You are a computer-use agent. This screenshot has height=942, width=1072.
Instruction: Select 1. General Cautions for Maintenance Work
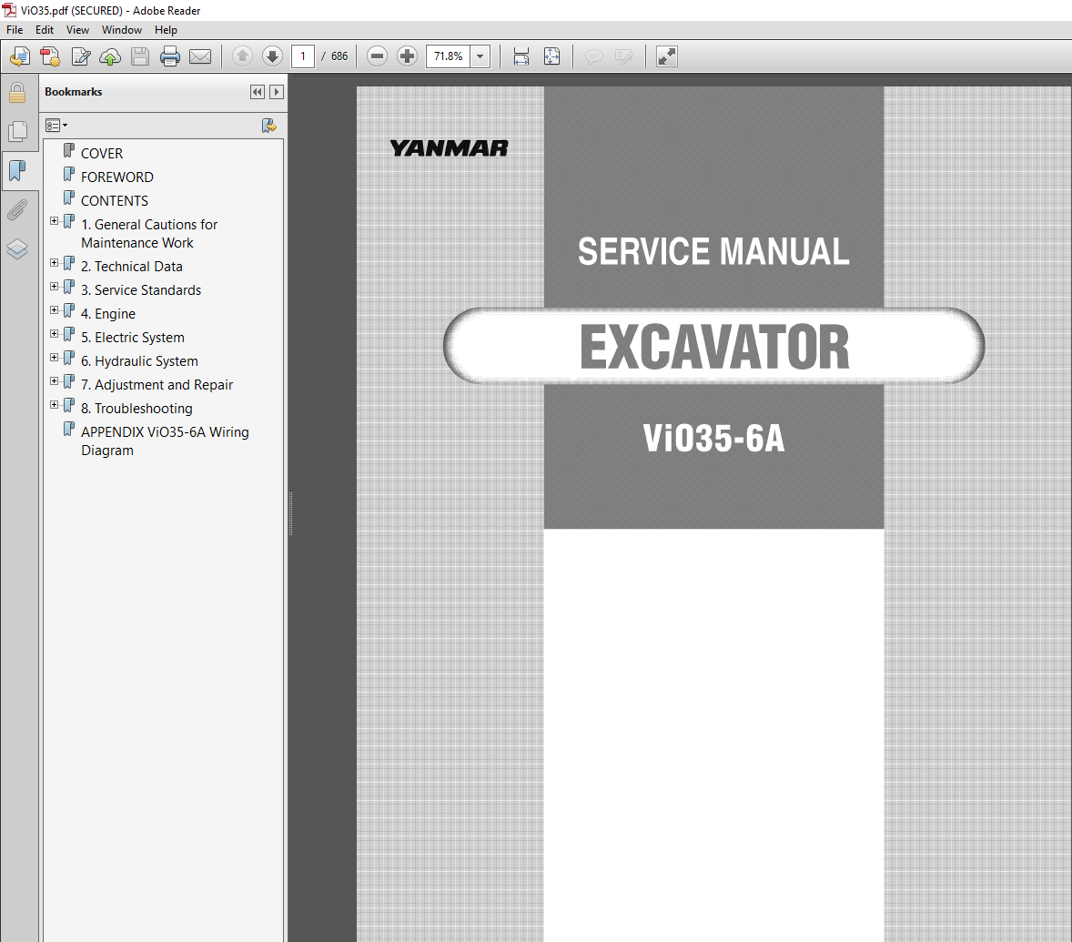149,234
